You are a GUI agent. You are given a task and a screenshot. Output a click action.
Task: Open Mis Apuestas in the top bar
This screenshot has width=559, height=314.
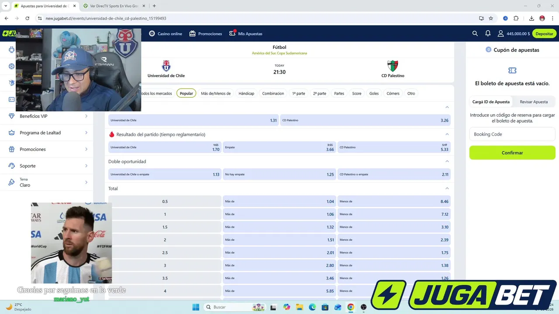point(246,34)
